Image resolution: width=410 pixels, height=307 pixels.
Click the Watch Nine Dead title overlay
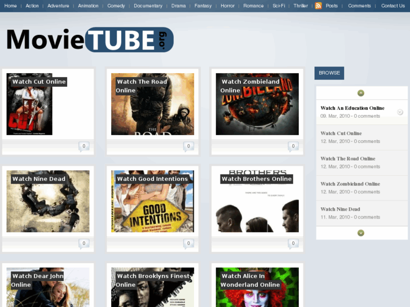click(x=39, y=179)
